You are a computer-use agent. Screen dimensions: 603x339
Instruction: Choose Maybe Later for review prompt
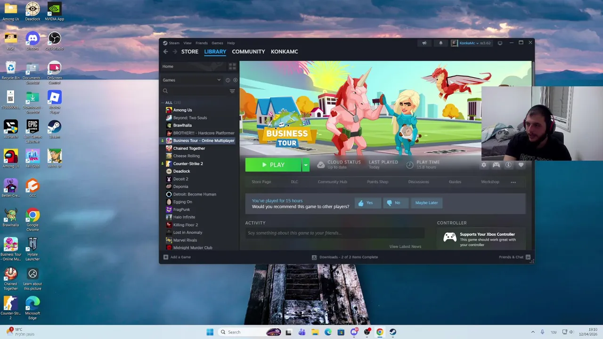click(x=426, y=203)
